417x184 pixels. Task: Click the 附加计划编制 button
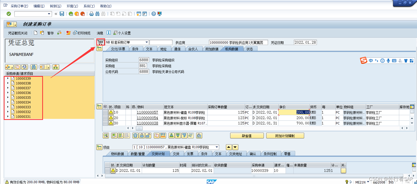(285, 136)
